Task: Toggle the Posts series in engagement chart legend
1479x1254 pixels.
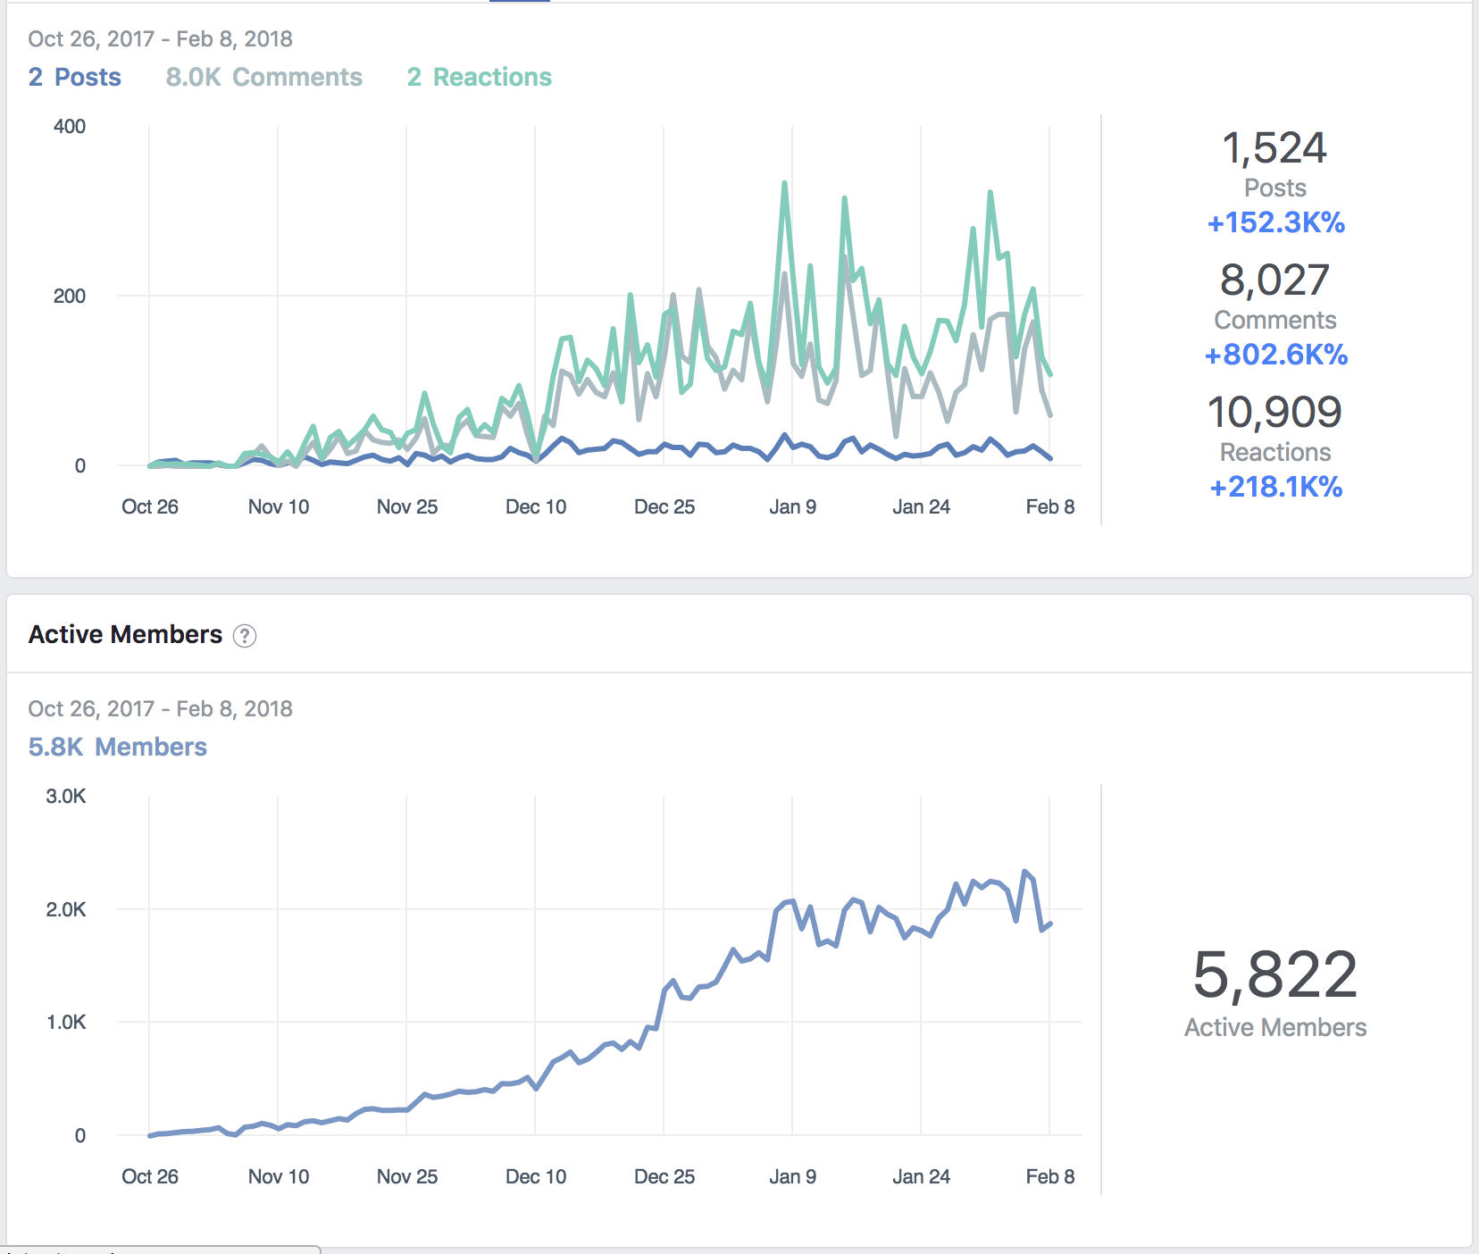Action: (74, 78)
